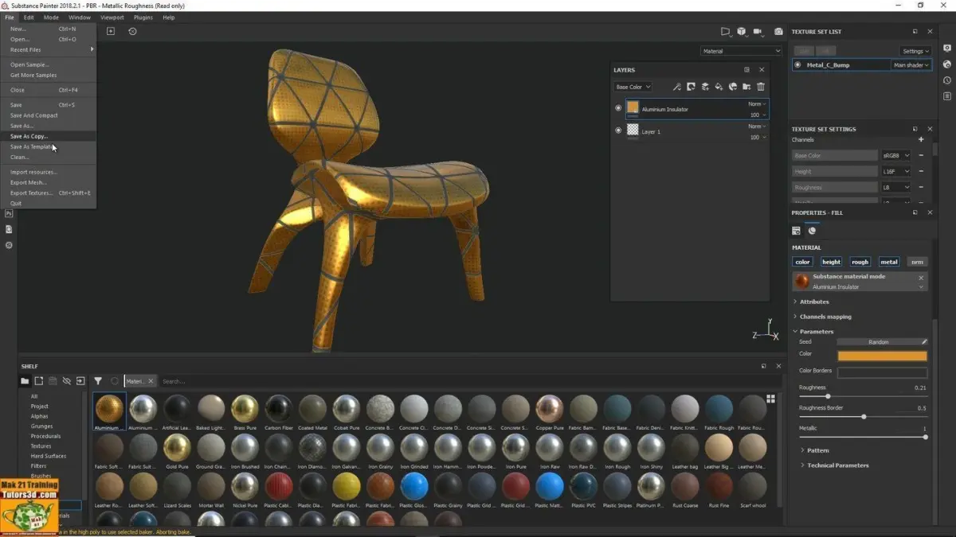956x537 pixels.
Task: Click the Roughness Border slider handle
Action: click(x=864, y=417)
